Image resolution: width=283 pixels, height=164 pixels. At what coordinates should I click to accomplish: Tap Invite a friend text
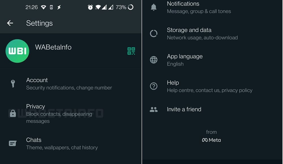184,109
